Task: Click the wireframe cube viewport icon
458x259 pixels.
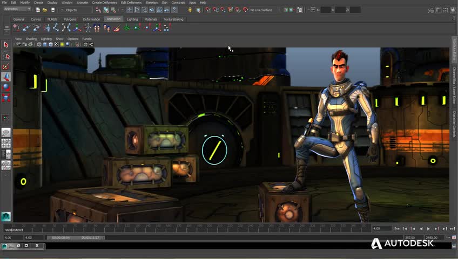Action: coord(39,44)
